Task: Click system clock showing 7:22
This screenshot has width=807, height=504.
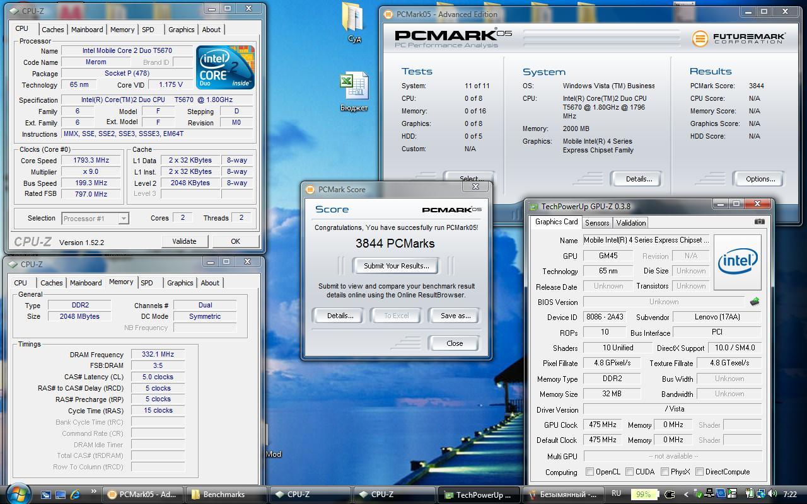Action: click(x=789, y=495)
